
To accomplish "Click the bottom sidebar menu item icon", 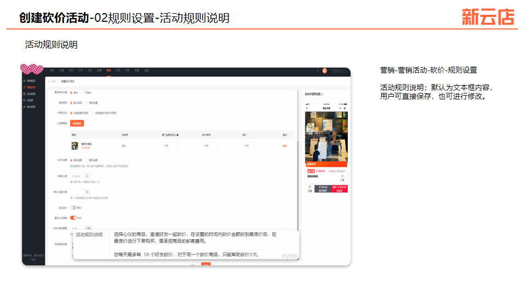I will click(x=25, y=107).
